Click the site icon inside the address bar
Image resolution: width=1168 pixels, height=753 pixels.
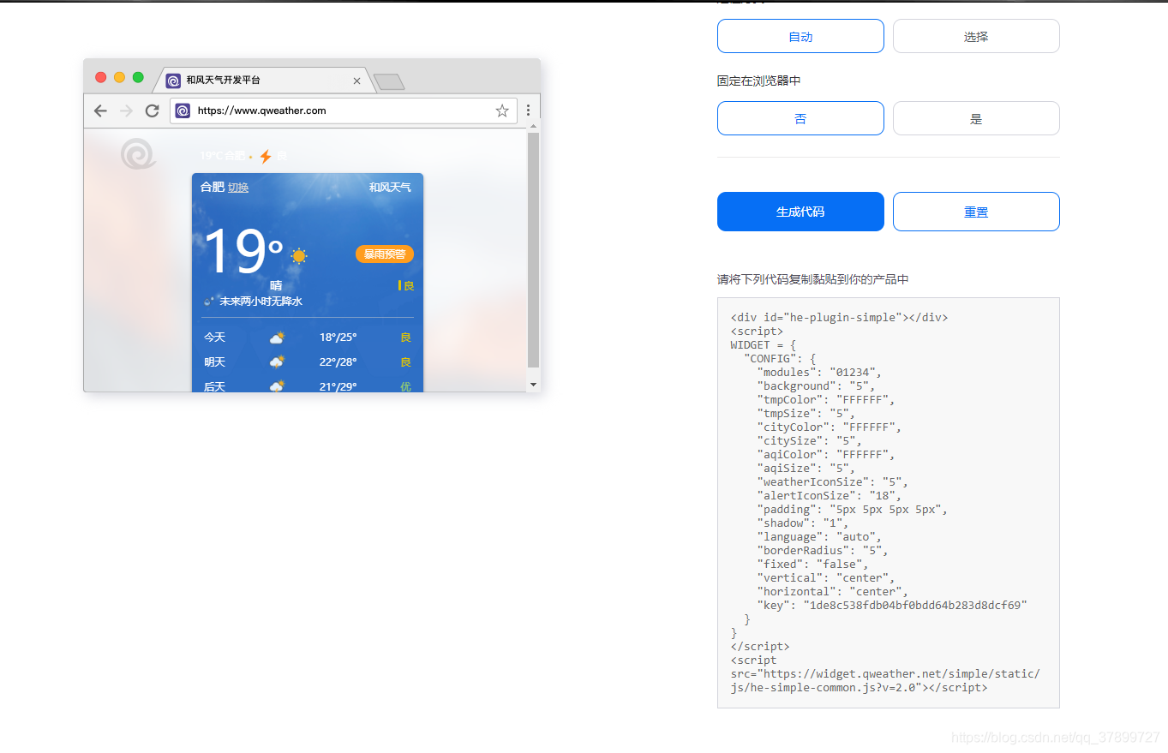183,111
